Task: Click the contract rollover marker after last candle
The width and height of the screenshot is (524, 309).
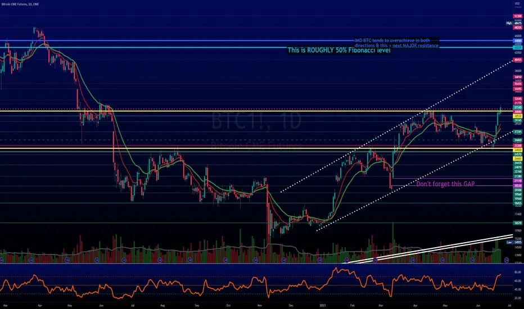Action: (x=507, y=260)
